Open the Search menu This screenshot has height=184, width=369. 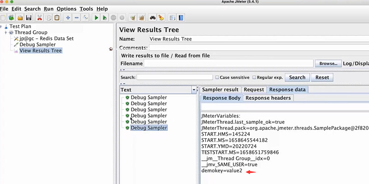click(x=32, y=9)
